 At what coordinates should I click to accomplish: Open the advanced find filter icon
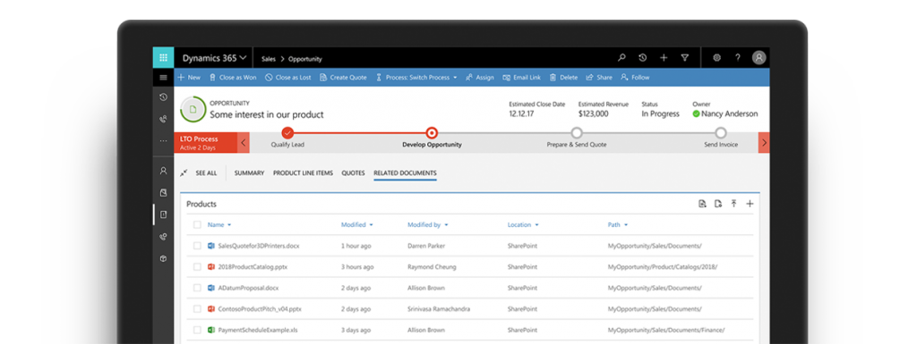pyautogui.click(x=685, y=58)
